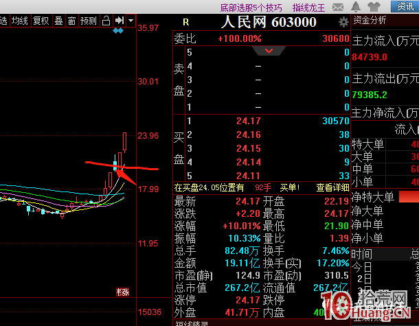The width and height of the screenshot is (419, 326).
Task: Select the buy level 3 price 24.15
Action: [x=249, y=148]
